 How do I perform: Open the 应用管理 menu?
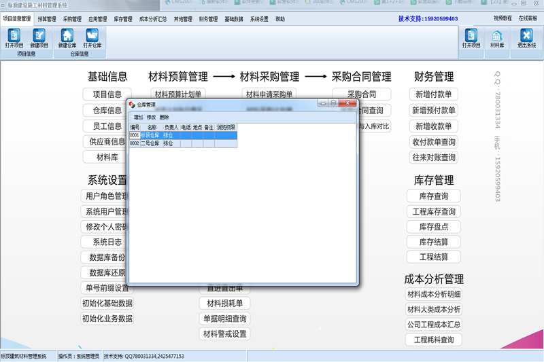97,19
